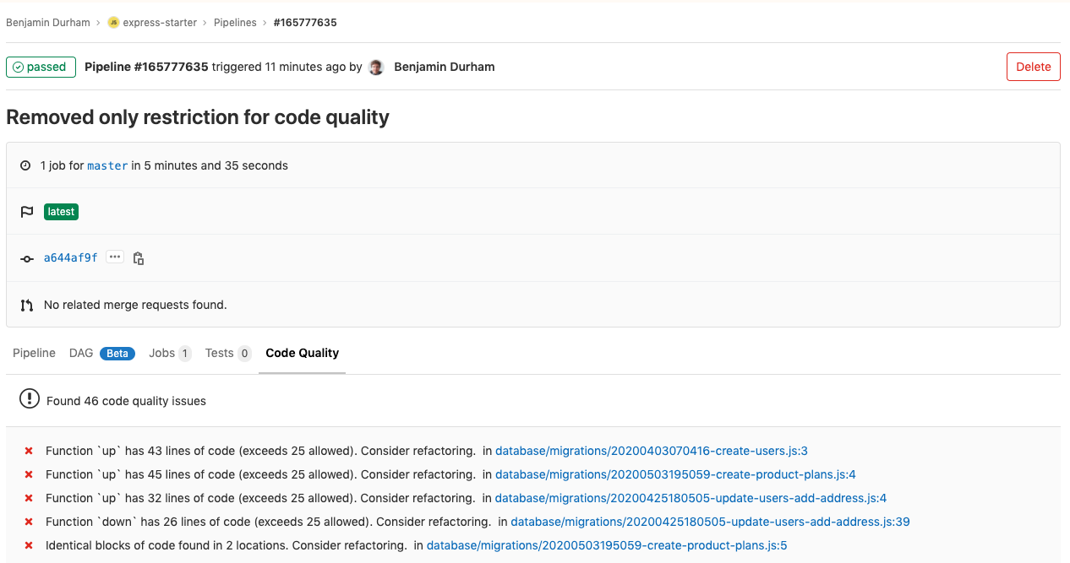Click the flag icon
Screen dimensions: 1070x563
click(x=26, y=212)
